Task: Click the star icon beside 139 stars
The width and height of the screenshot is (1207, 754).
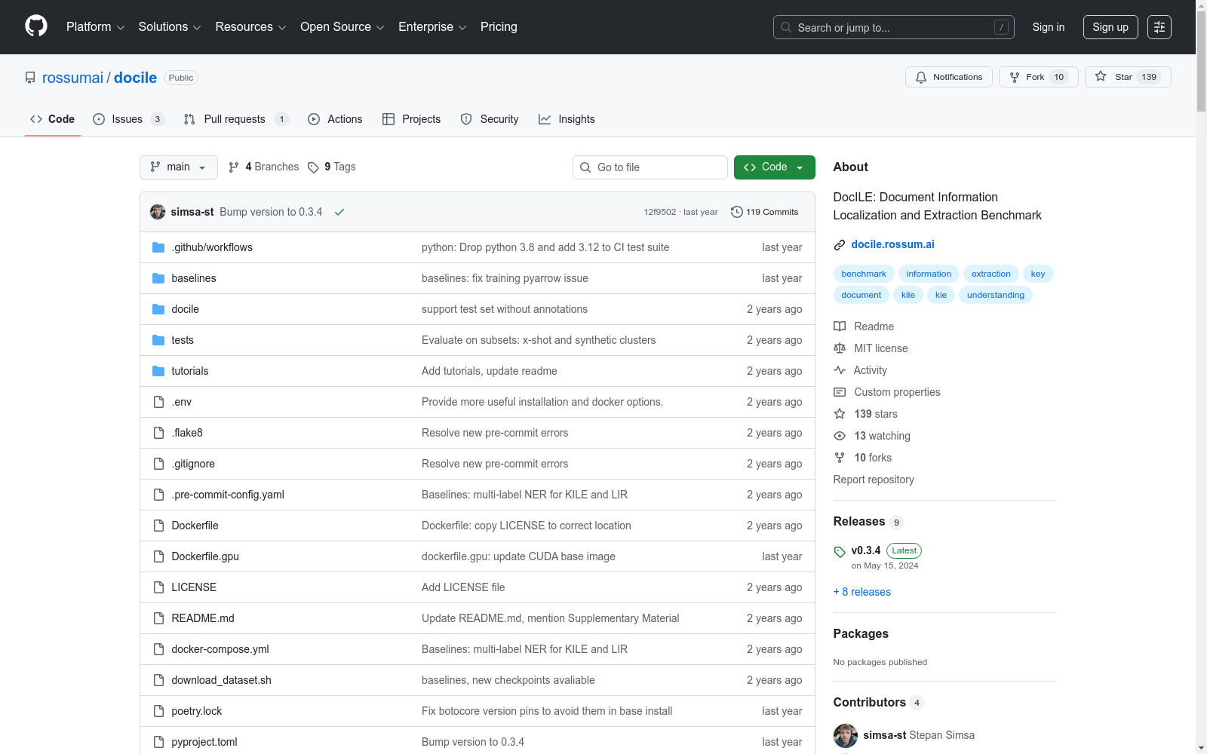Action: coord(840,414)
